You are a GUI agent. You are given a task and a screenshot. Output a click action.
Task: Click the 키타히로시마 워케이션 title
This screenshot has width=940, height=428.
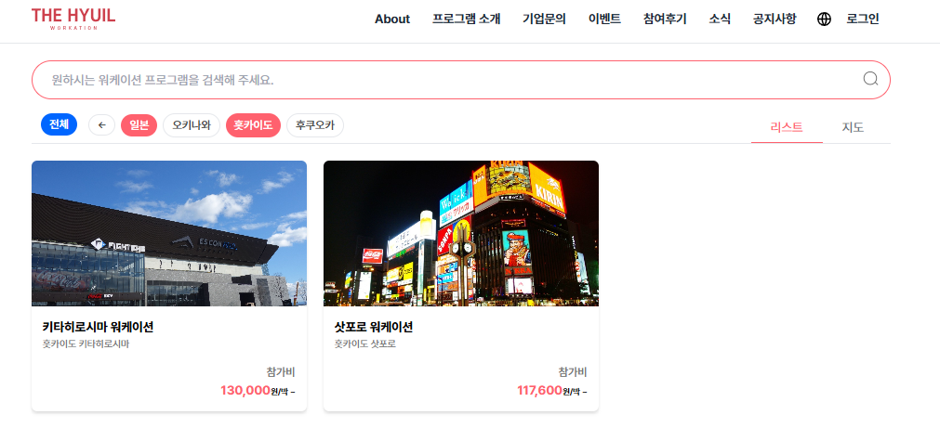(99, 327)
